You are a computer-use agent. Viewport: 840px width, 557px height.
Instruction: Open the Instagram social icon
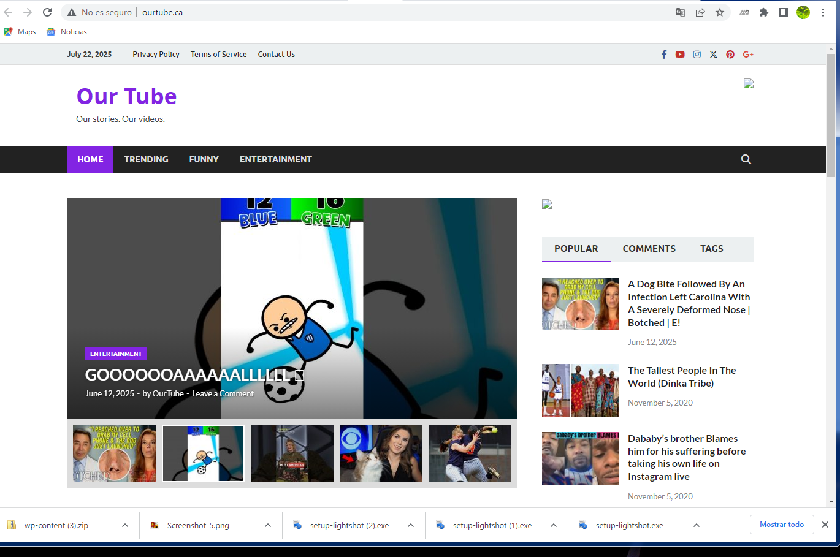(697, 55)
